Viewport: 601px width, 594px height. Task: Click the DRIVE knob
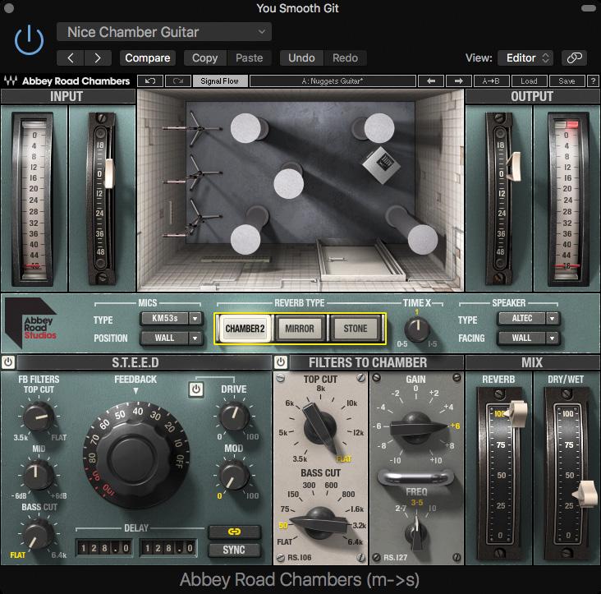[x=234, y=417]
